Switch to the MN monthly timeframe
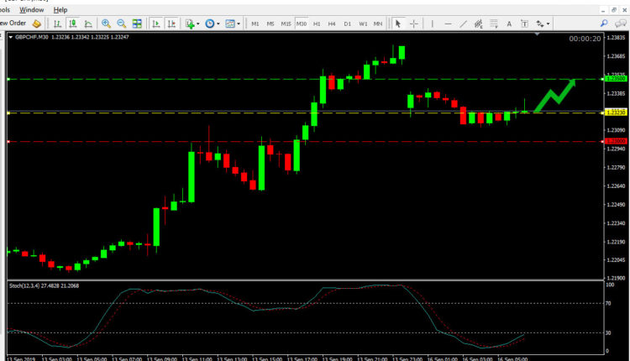 (378, 24)
